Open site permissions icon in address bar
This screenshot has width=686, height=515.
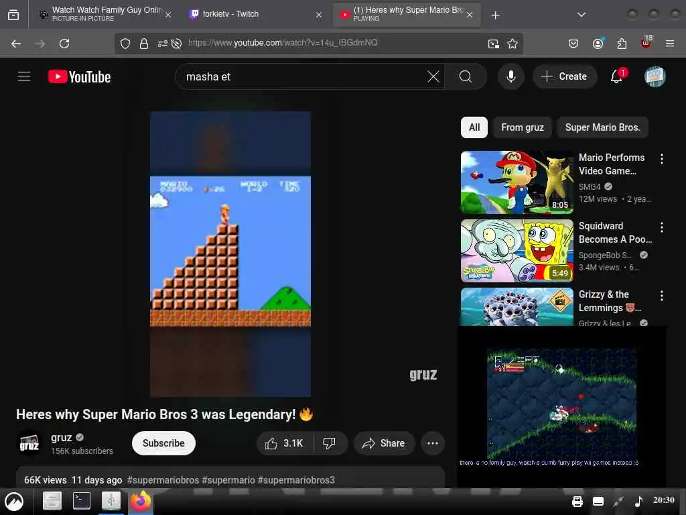[162, 44]
